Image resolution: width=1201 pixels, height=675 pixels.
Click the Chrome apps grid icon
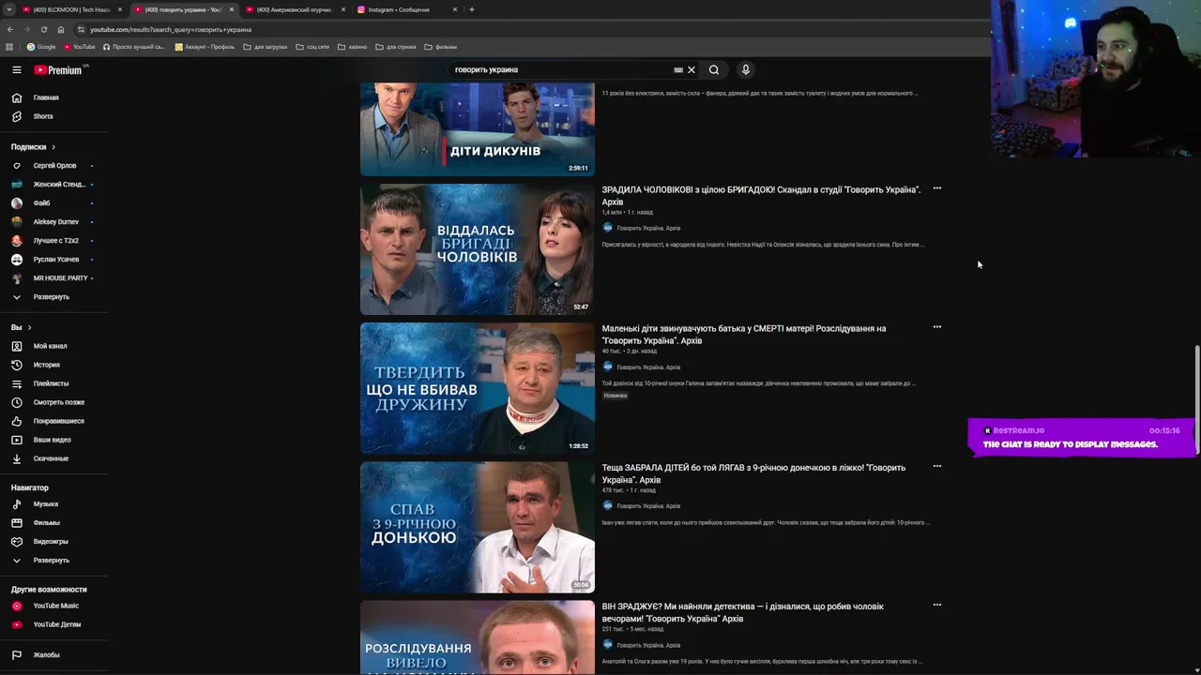(9, 47)
